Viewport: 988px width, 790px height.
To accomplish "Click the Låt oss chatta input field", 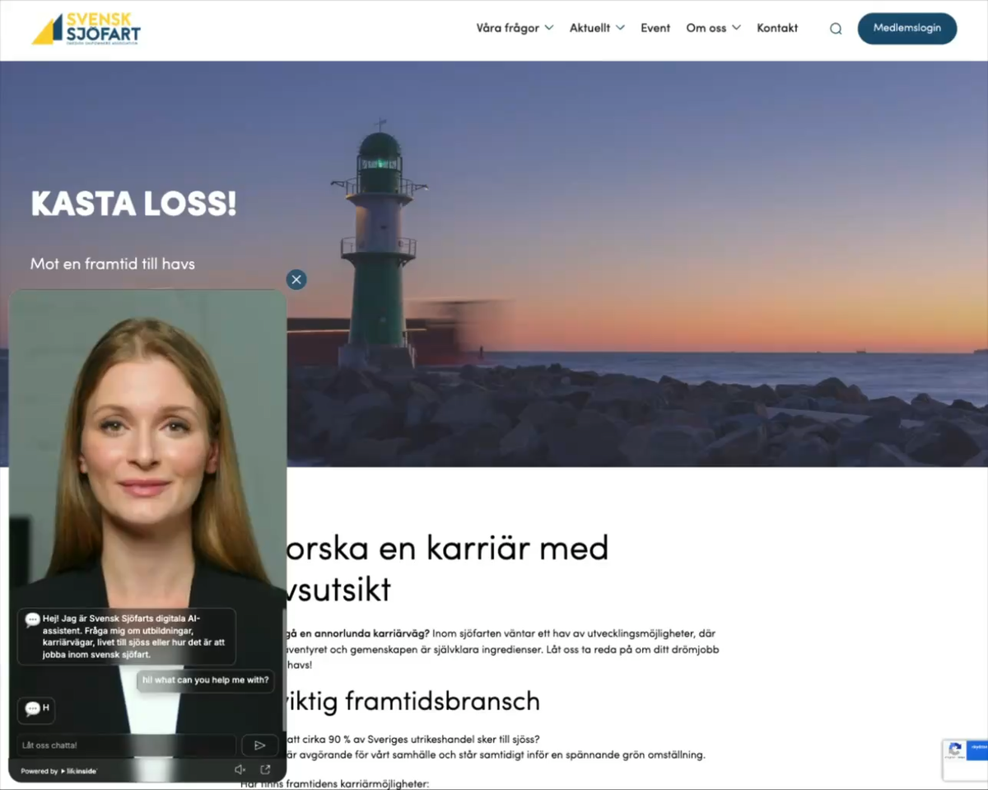I will coord(123,745).
